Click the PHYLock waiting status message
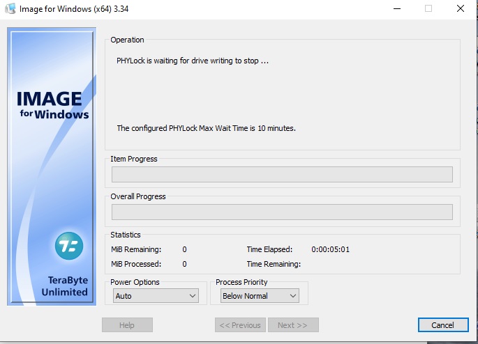This screenshot has width=478, height=344. tap(193, 61)
